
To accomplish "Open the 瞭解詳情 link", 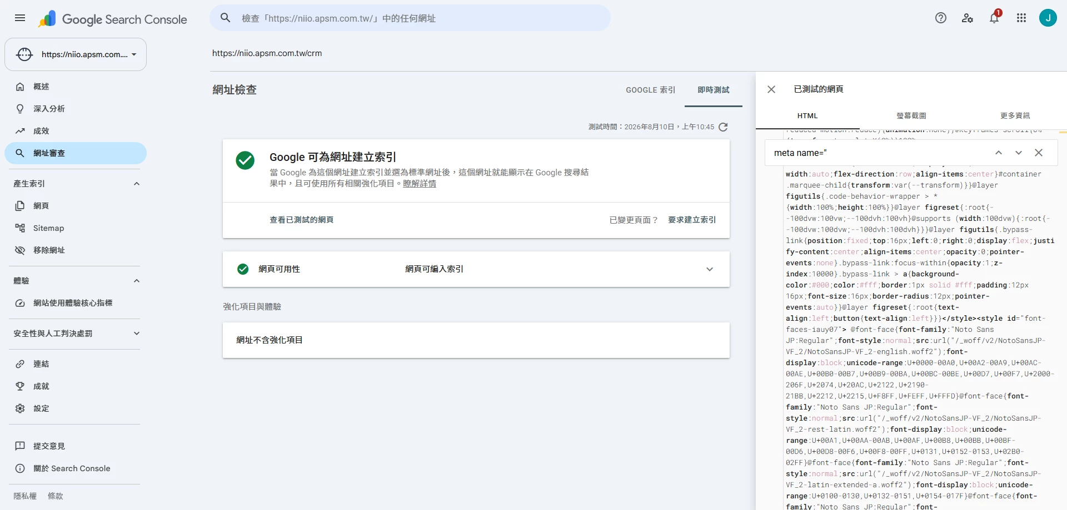I will [420, 184].
